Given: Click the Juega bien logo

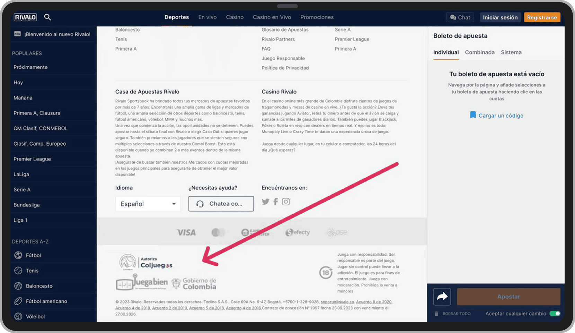Looking at the screenshot, I should 142,282.
